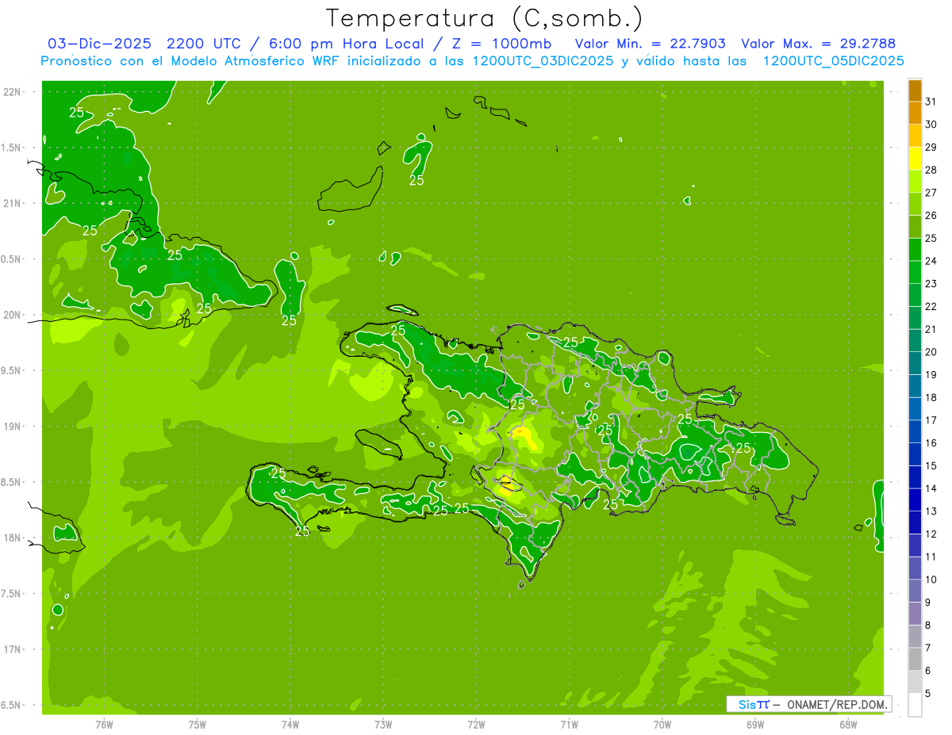Click the '27' colorbar scale label
952x735 pixels.
coord(931,192)
